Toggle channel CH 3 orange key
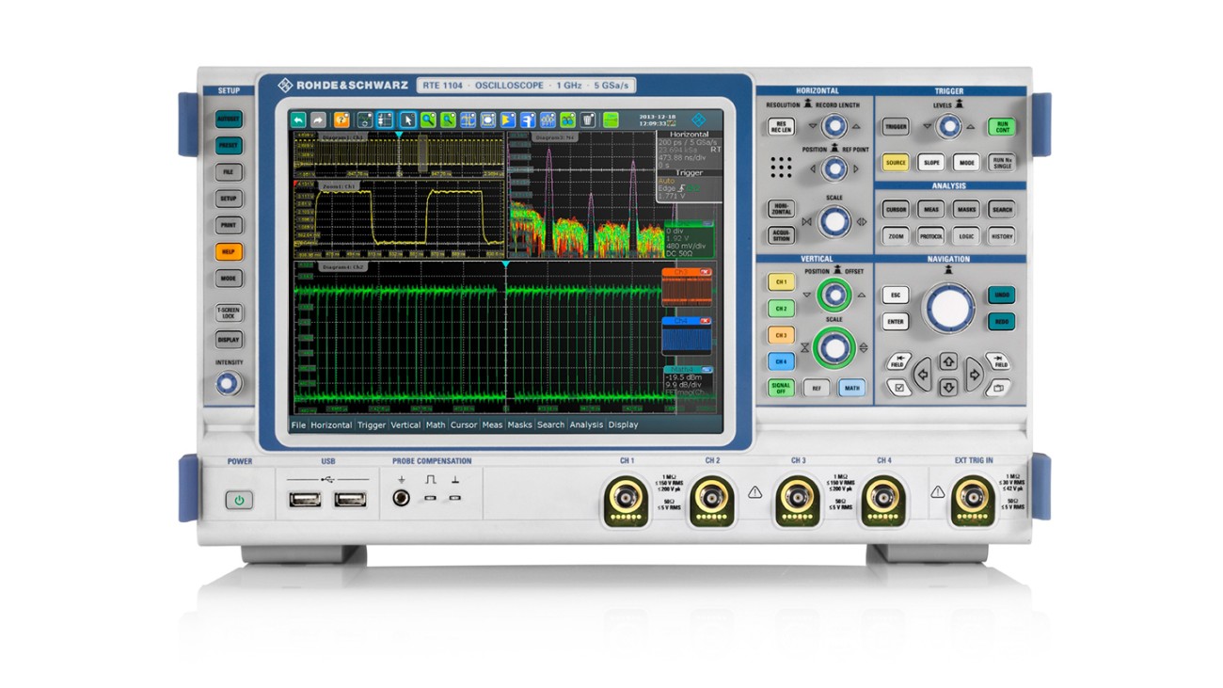The width and height of the screenshot is (1223, 688). pos(781,334)
